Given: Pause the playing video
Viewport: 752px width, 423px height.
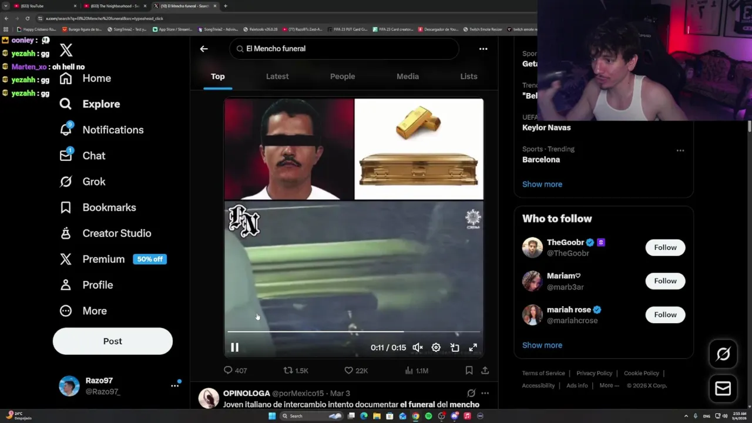Looking at the screenshot, I should point(234,348).
